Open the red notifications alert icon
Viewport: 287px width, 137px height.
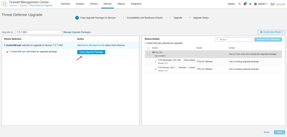coord(245,4)
